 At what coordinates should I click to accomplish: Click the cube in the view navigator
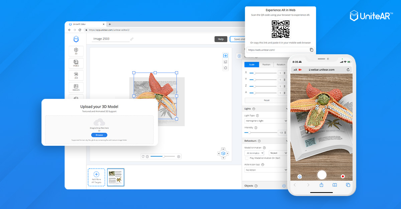(223, 153)
